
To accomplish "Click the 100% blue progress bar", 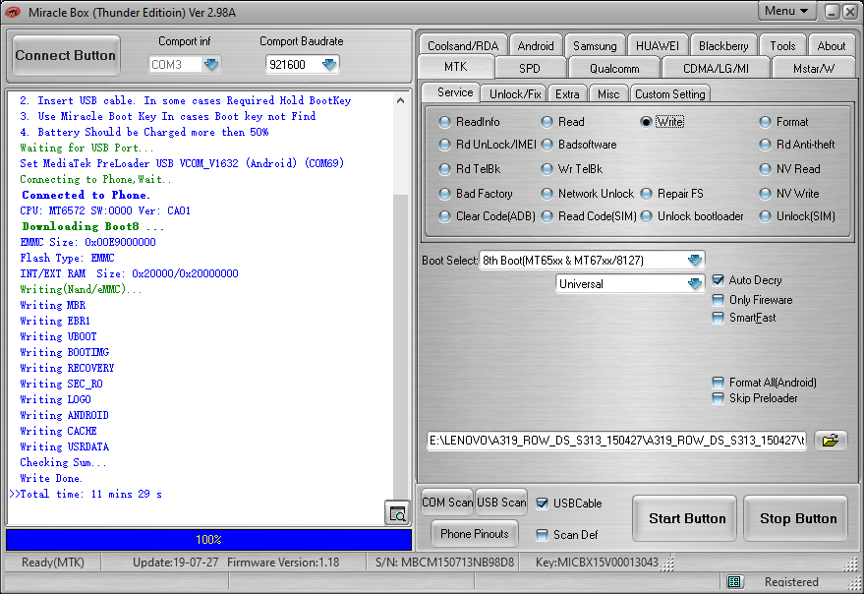I will pos(208,539).
